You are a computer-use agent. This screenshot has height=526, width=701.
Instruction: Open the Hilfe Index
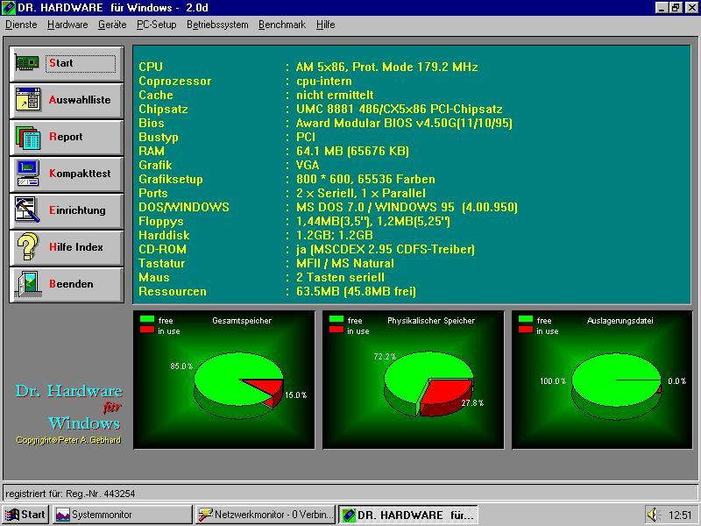(67, 247)
